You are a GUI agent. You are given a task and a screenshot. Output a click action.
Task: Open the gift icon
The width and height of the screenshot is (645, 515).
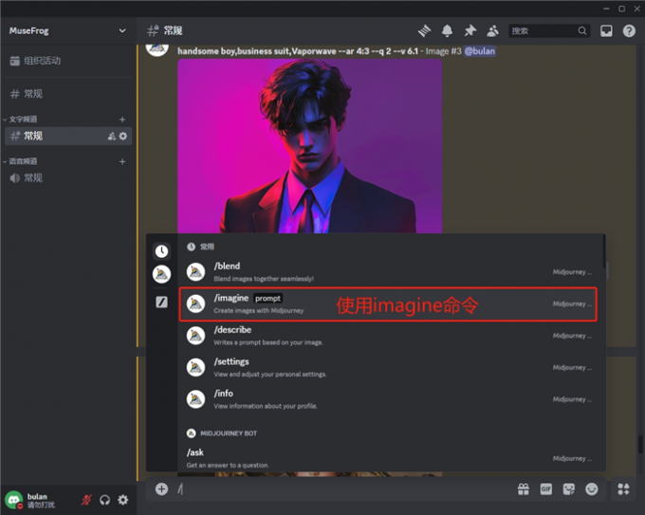[x=524, y=489]
